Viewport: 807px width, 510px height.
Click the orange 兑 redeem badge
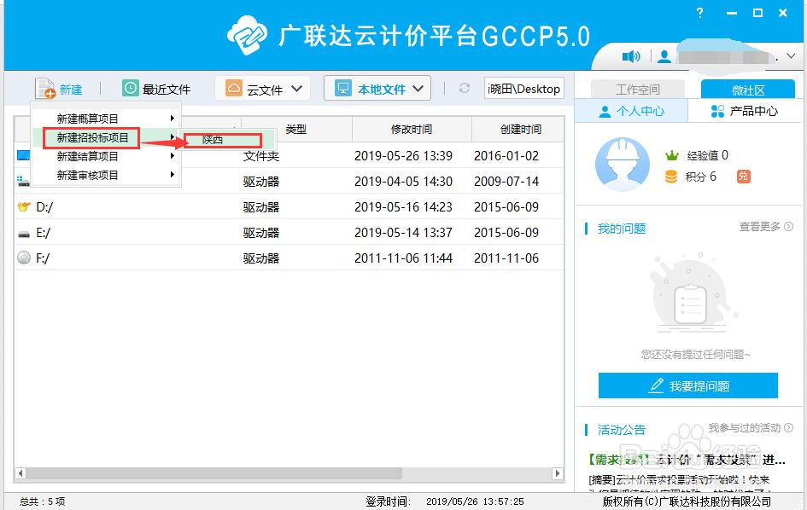tap(743, 177)
